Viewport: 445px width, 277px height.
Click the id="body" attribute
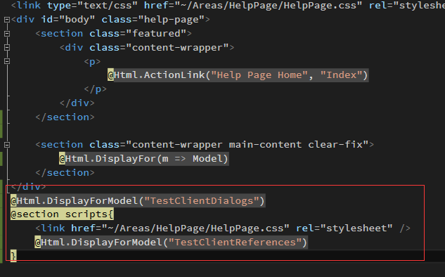(x=68, y=20)
